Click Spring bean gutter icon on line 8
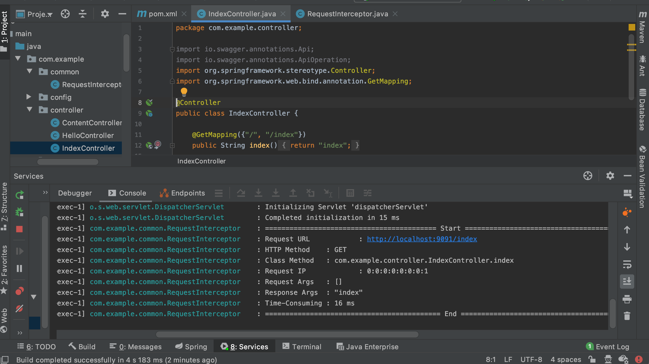The image size is (649, 364). pos(149,103)
